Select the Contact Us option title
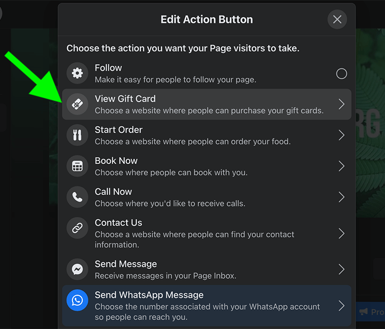 coord(118,223)
